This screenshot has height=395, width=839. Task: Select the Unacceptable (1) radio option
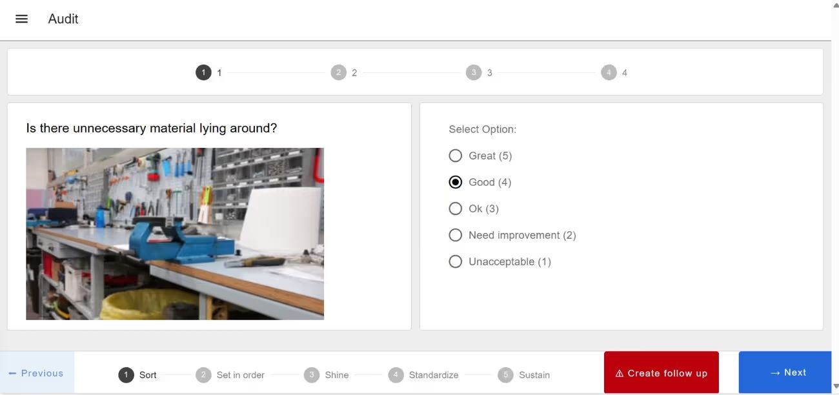456,261
